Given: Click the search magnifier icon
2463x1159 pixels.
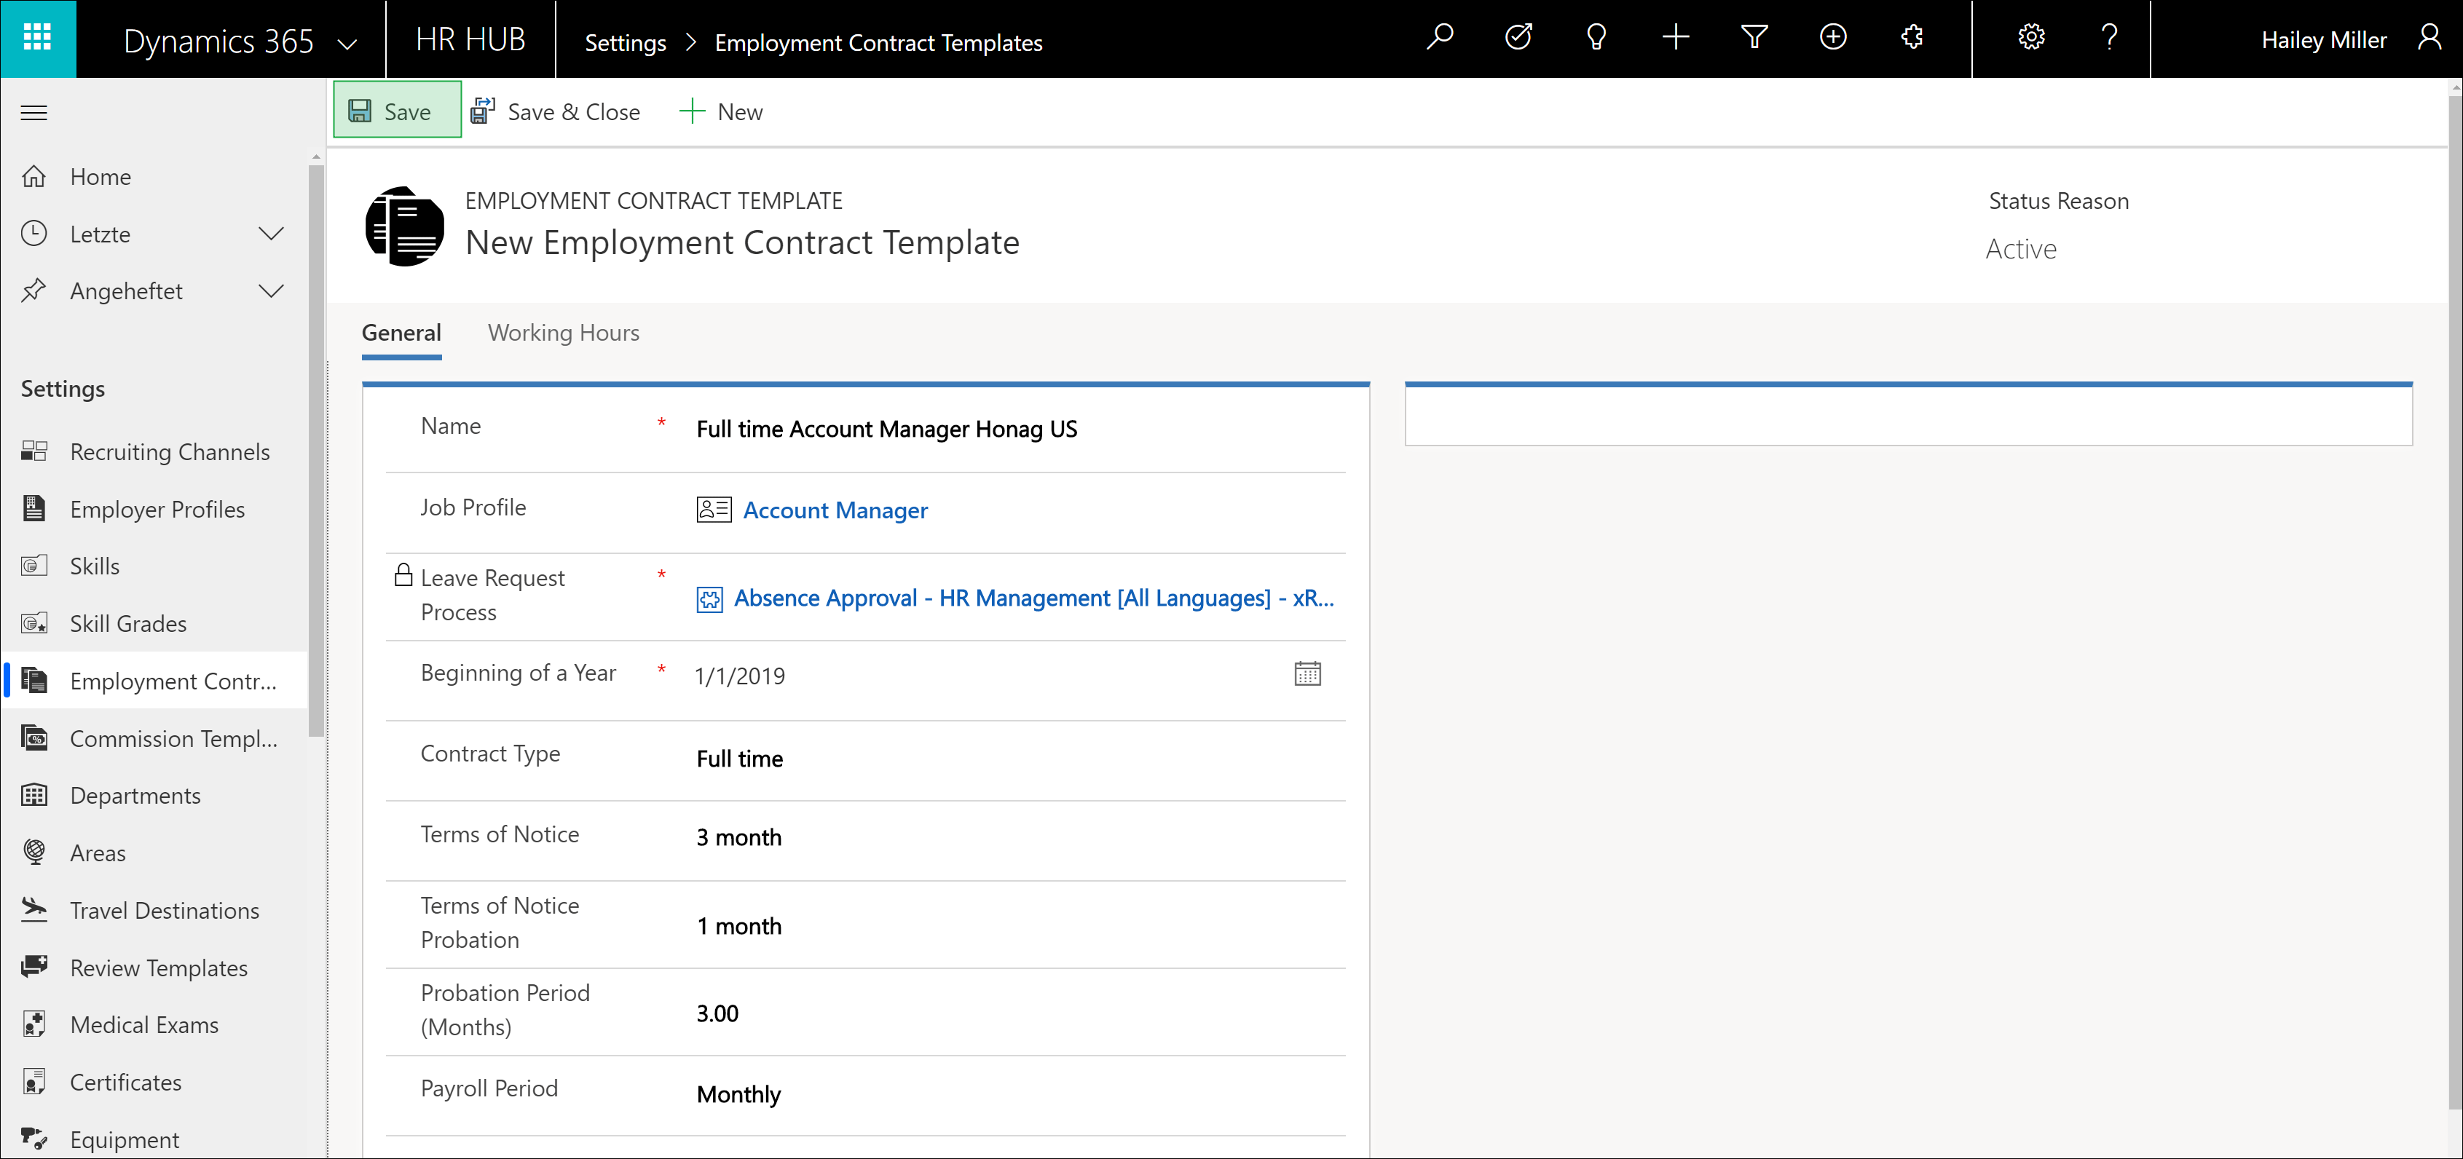Looking at the screenshot, I should tap(1439, 38).
